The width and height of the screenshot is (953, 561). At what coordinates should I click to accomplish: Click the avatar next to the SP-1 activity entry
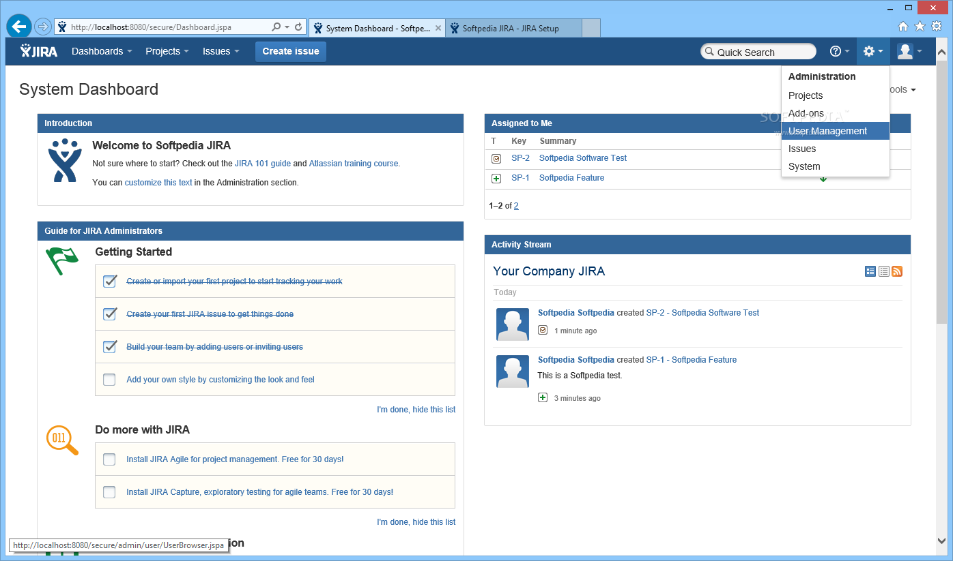tap(513, 372)
